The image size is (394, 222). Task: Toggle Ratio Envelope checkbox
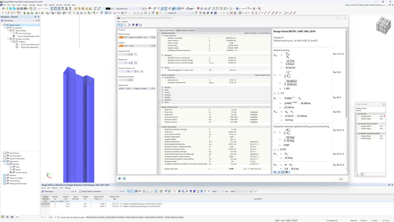click(x=11, y=31)
